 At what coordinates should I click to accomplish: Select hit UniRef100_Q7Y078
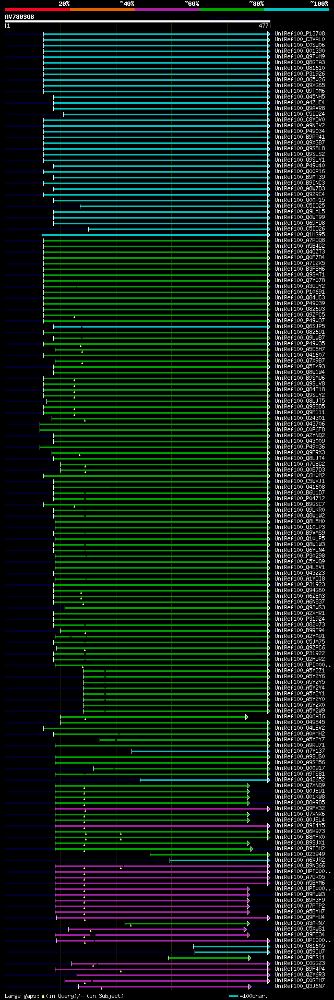[300, 281]
